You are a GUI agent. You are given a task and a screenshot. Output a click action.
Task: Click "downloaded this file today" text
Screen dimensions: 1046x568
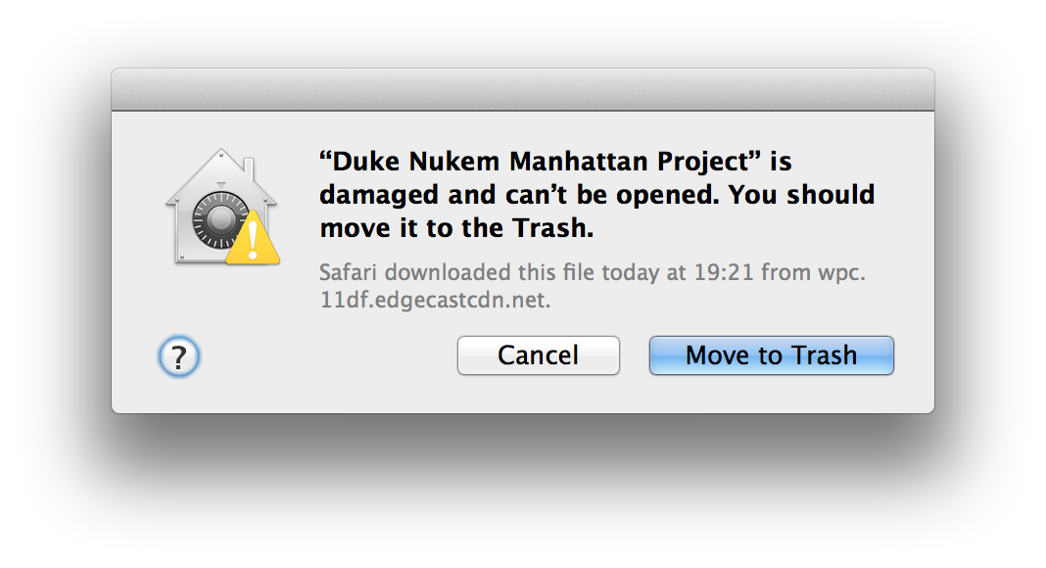(x=522, y=272)
